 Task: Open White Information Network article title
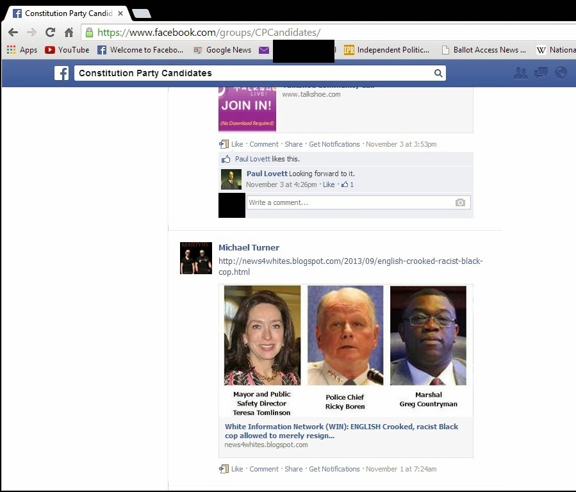(341, 431)
